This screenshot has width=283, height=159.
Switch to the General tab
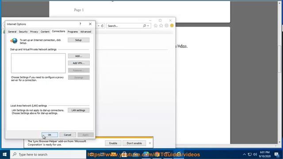tap(12, 32)
